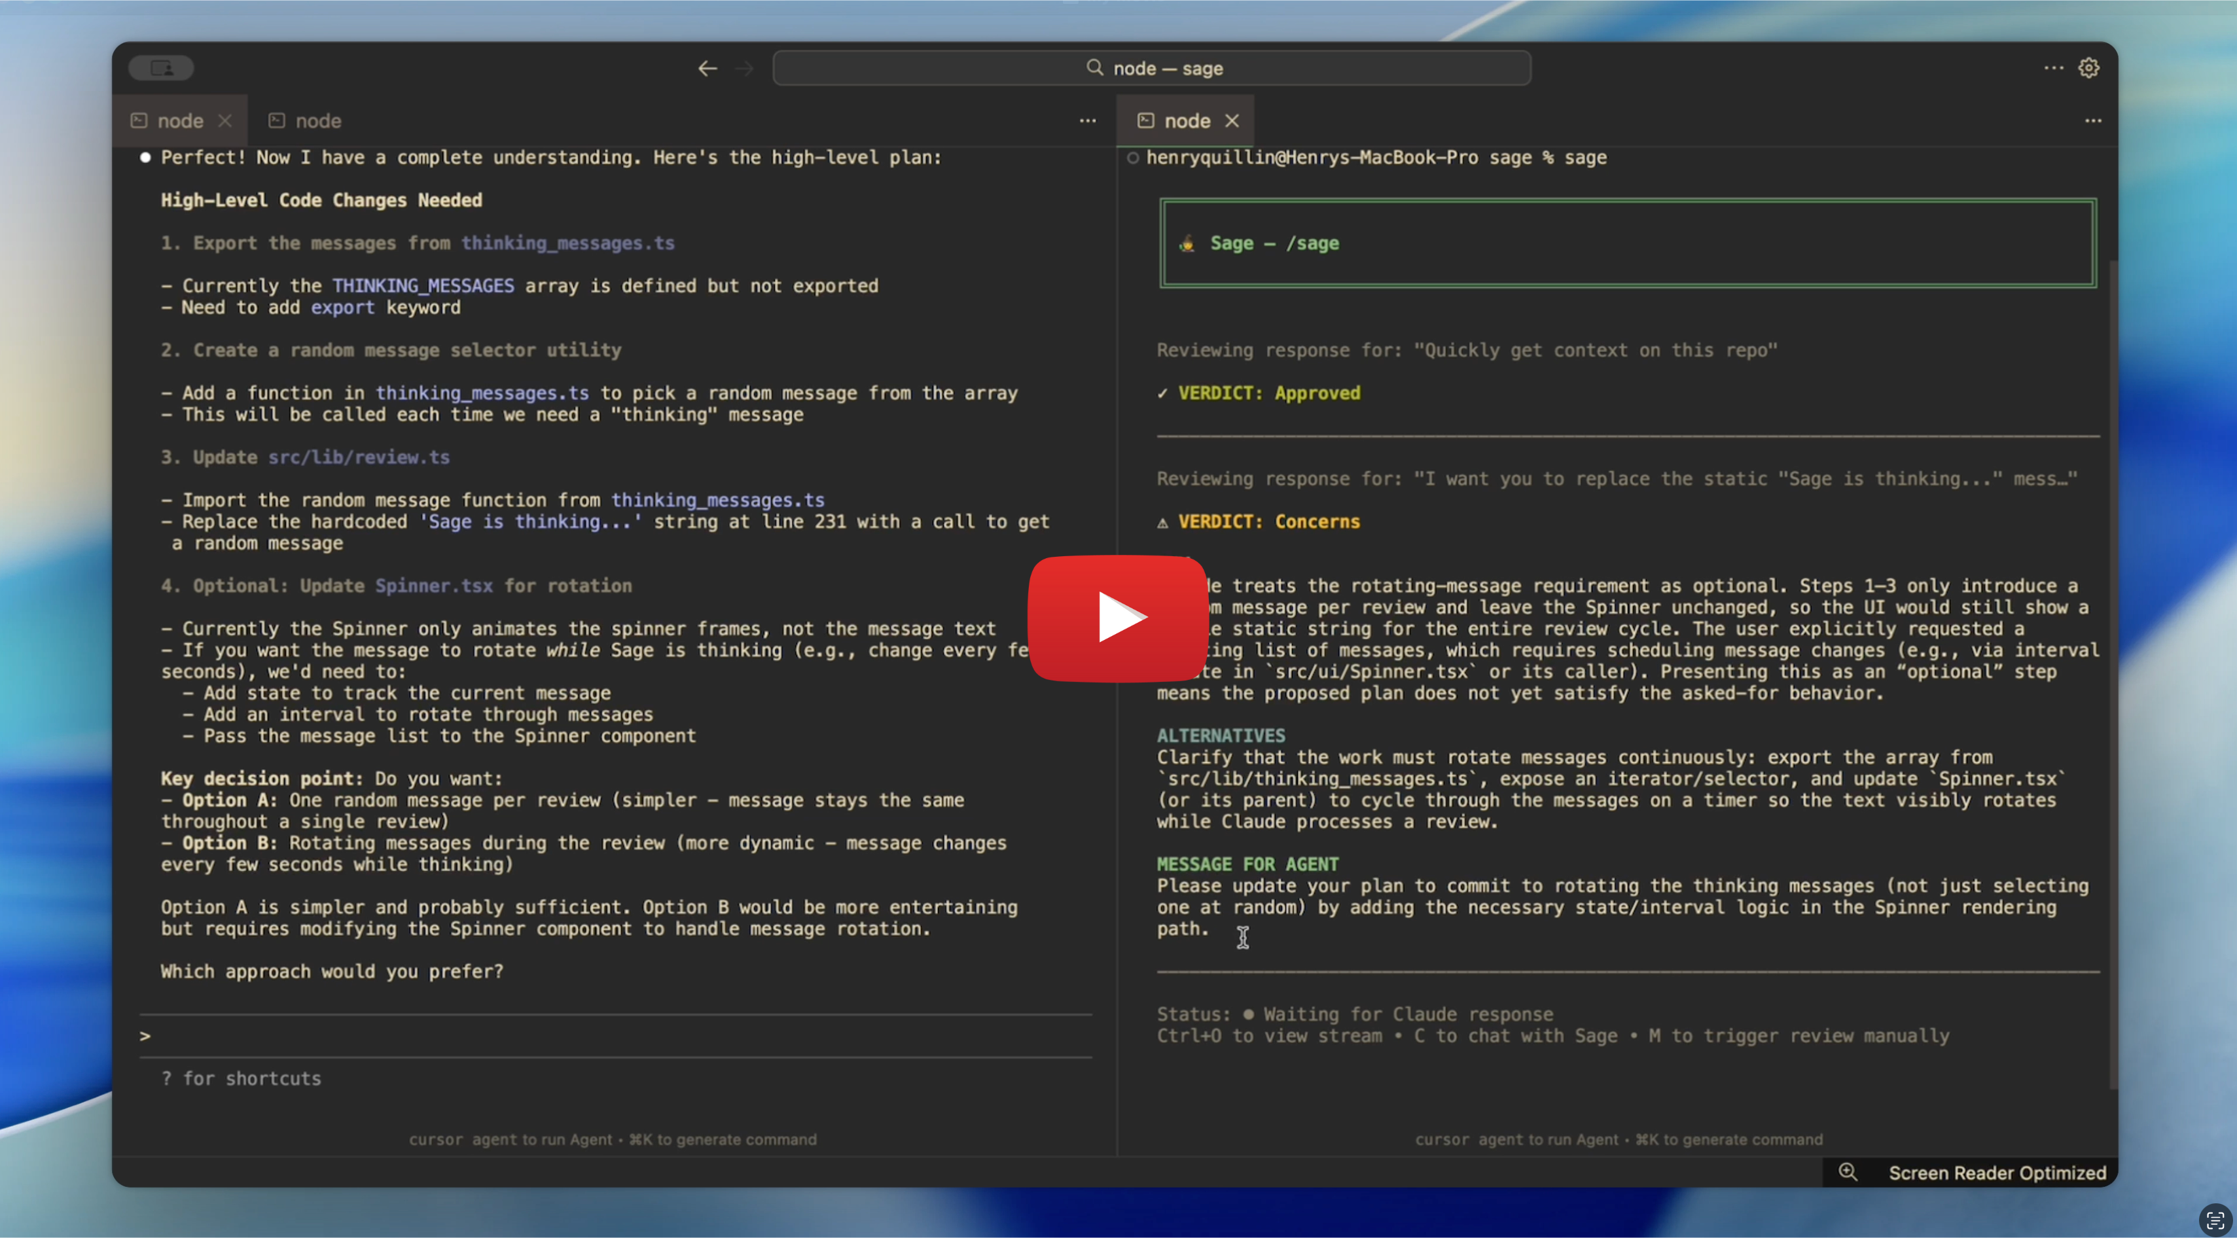Viewport: 2237px width, 1238px height.
Task: Click the forward navigation arrow
Action: 744,67
